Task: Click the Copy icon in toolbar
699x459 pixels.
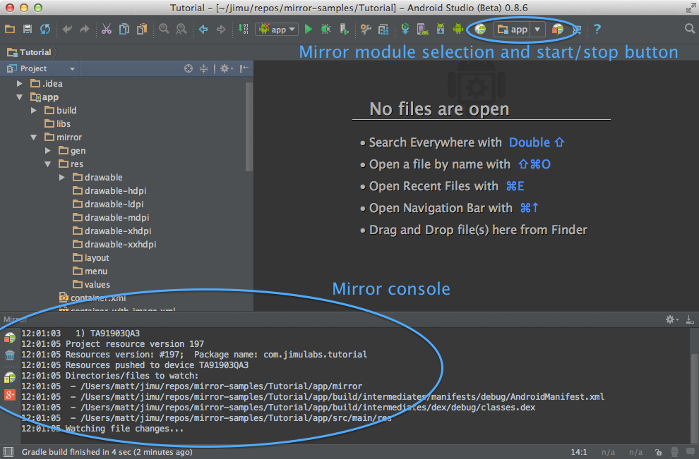Action: pos(124,30)
